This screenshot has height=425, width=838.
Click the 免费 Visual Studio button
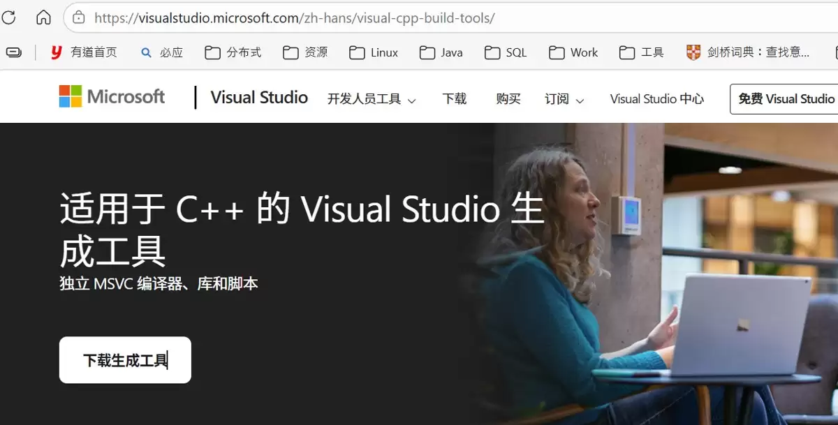click(x=785, y=99)
